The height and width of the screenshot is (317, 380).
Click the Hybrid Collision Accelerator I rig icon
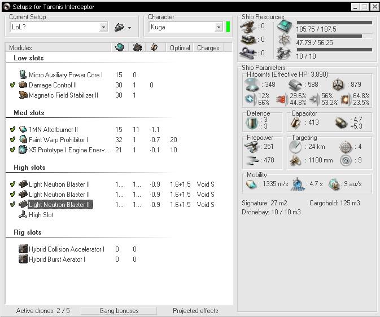pos(23,249)
